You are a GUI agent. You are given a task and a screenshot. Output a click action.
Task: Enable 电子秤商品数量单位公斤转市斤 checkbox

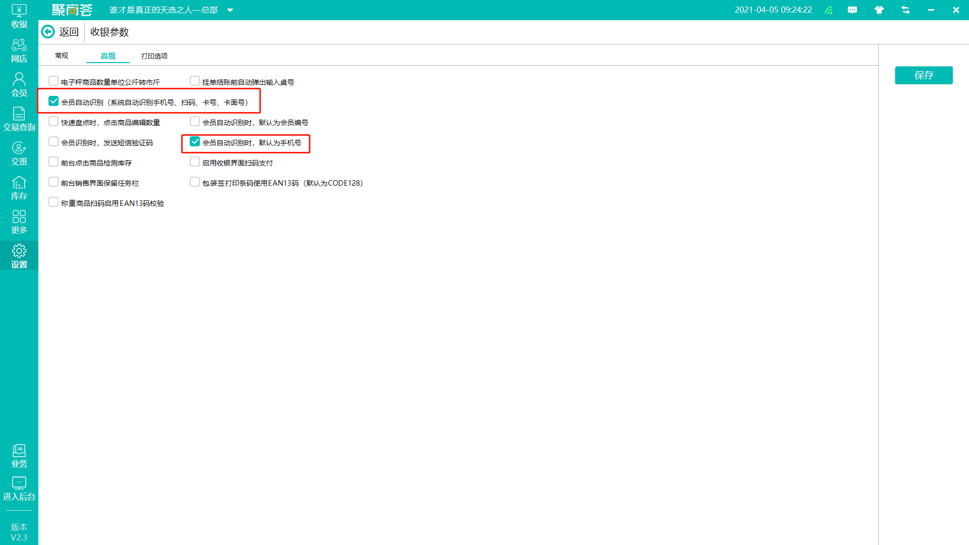click(x=53, y=81)
